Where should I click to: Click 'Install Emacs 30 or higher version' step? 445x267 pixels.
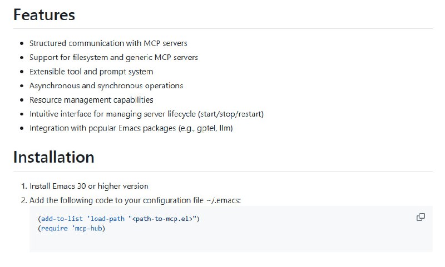tap(88, 186)
